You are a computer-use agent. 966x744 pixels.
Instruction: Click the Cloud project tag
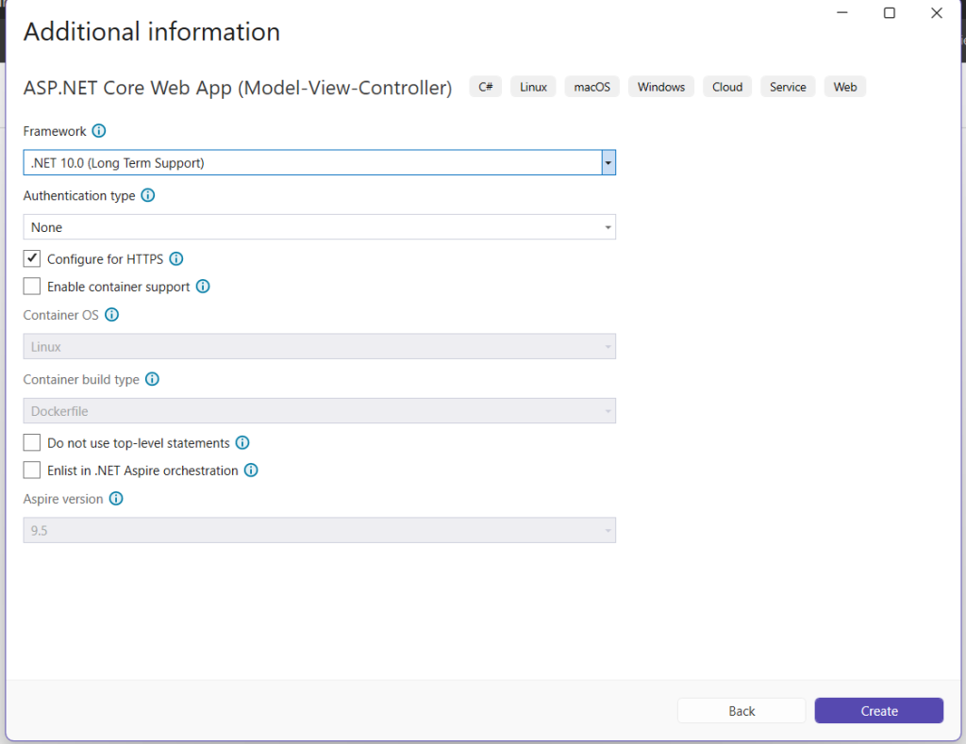tap(727, 87)
